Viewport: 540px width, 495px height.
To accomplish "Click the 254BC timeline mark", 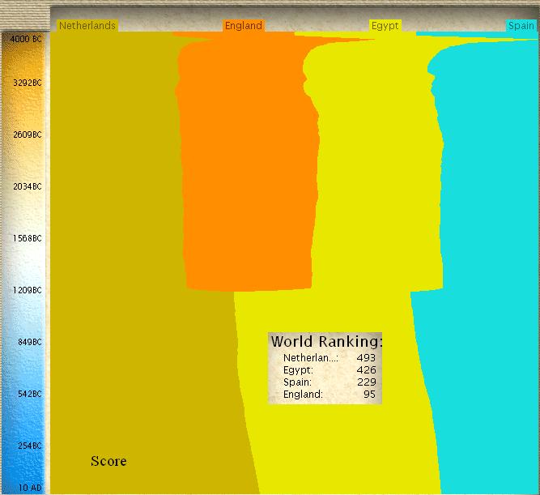I will pos(25,446).
